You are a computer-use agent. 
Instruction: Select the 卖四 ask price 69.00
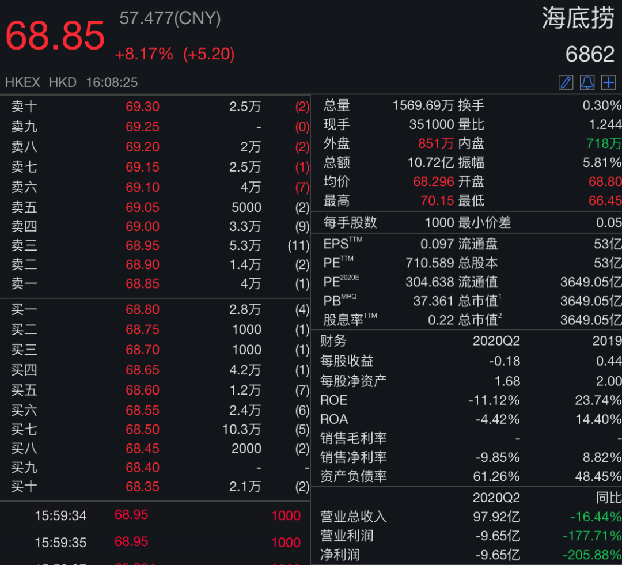[142, 226]
